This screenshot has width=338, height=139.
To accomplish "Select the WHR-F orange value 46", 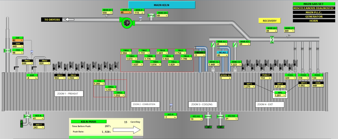I will (x=126, y=13).
